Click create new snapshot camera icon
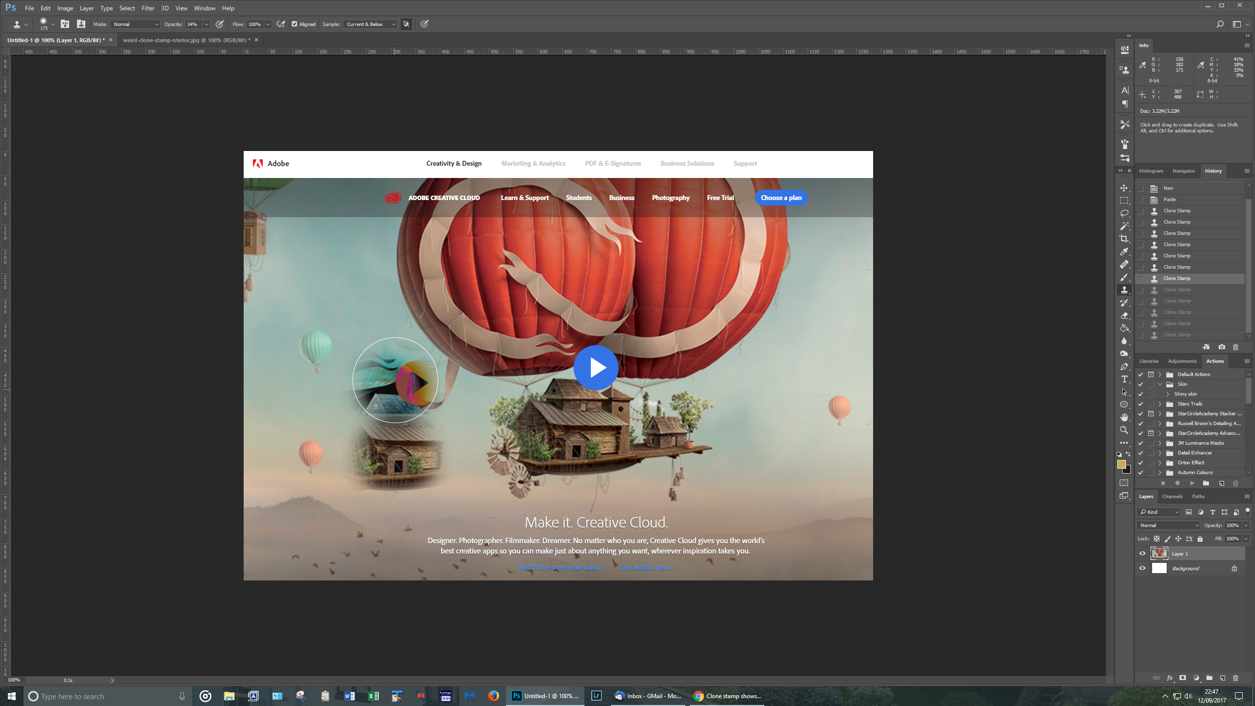The width and height of the screenshot is (1255, 706). [1222, 347]
